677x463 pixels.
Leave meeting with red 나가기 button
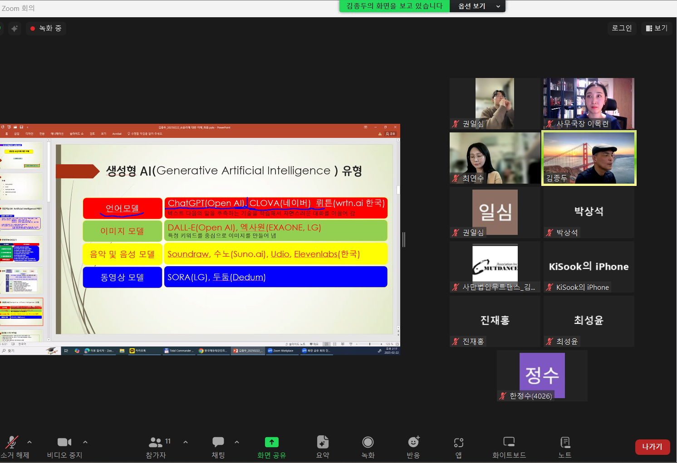tap(652, 447)
